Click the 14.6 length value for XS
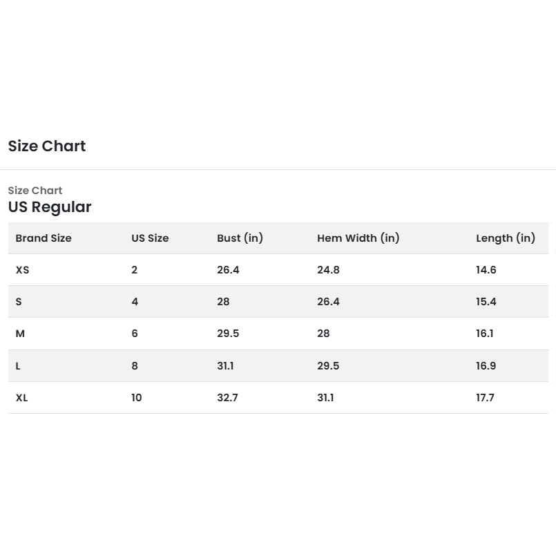Image resolution: width=556 pixels, height=556 pixels. (486, 270)
